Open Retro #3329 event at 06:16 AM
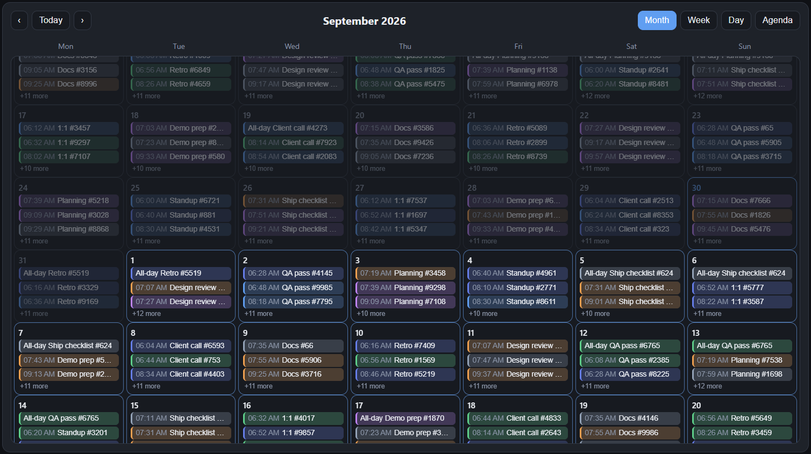 [x=69, y=287]
